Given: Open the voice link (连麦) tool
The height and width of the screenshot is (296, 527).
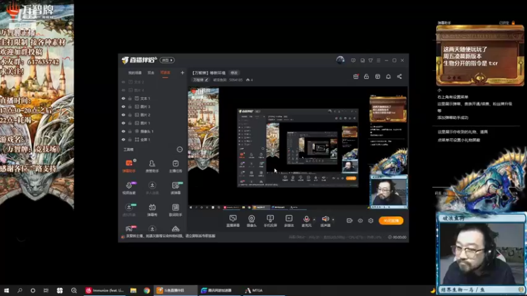Looking at the screenshot, I should 128,188.
